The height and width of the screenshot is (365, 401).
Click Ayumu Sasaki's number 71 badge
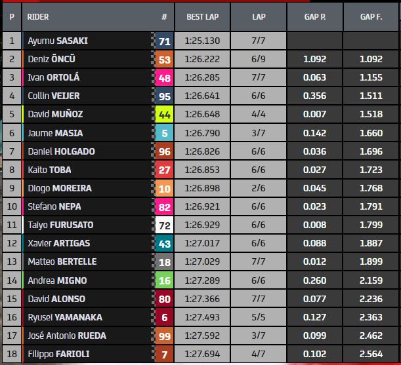coord(164,41)
